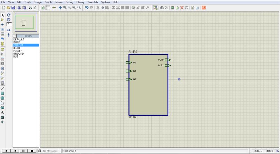Select the 2D Graphics Line tool
Image resolution: width=280 pixels, height=154 pixels.
click(x=2, y=88)
